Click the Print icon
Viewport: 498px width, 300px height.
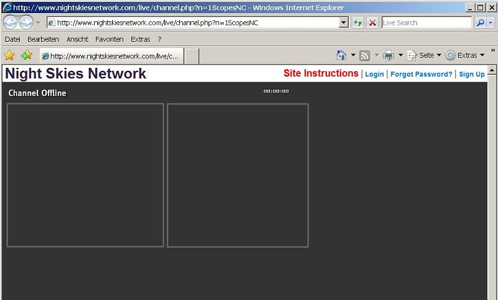388,55
